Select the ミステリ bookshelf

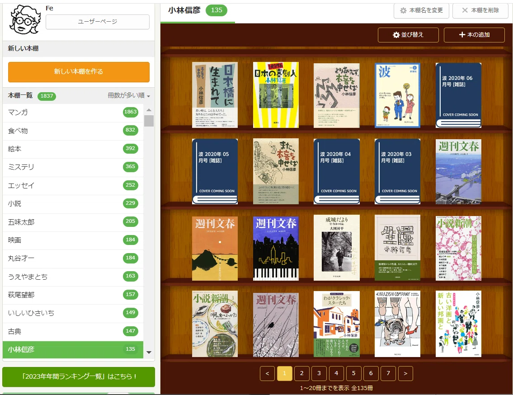click(x=73, y=167)
